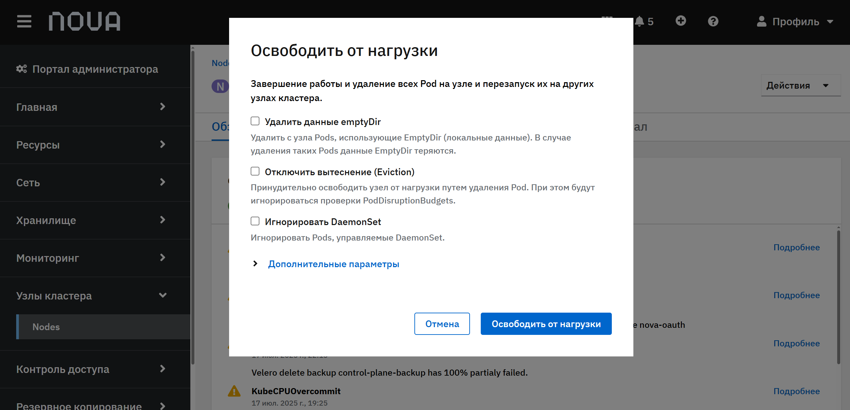850x410 pixels.
Task: Click the Nodes breadcrumb link
Action: tap(220, 63)
